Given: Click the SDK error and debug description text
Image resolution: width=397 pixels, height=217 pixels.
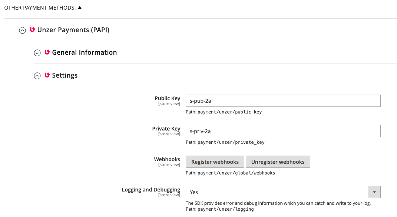Looking at the screenshot, I should click(278, 203).
